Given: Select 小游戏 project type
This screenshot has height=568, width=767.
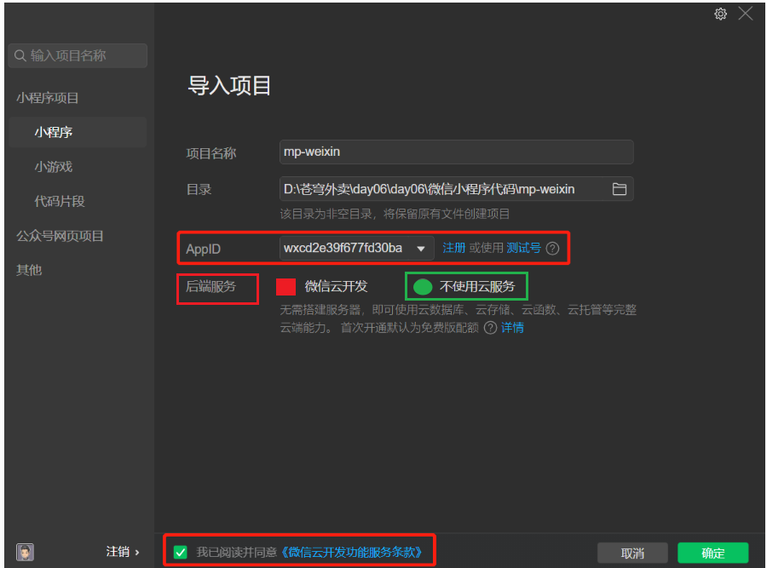Looking at the screenshot, I should coord(54,167).
